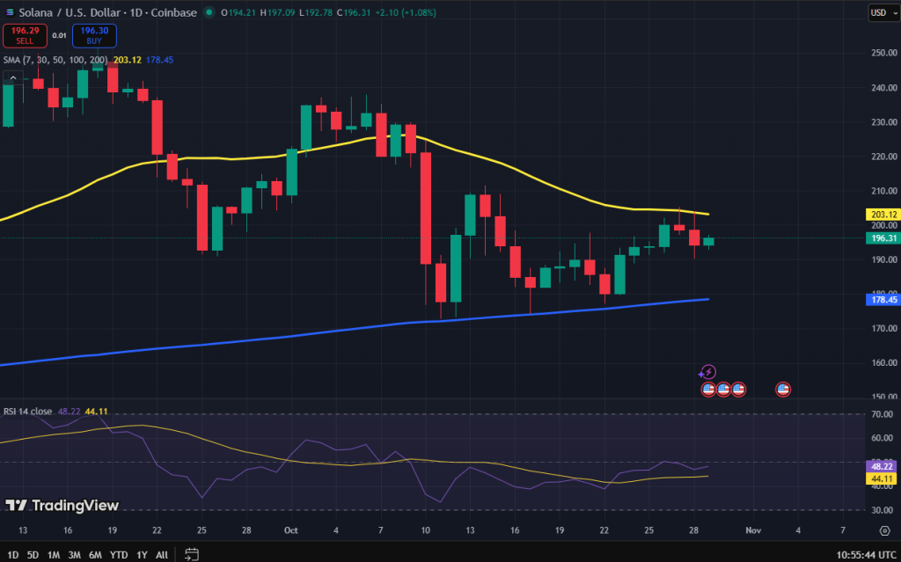Open chart settings gear on time axis
Image resolution: width=901 pixels, height=562 pixels.
pyautogui.click(x=885, y=530)
